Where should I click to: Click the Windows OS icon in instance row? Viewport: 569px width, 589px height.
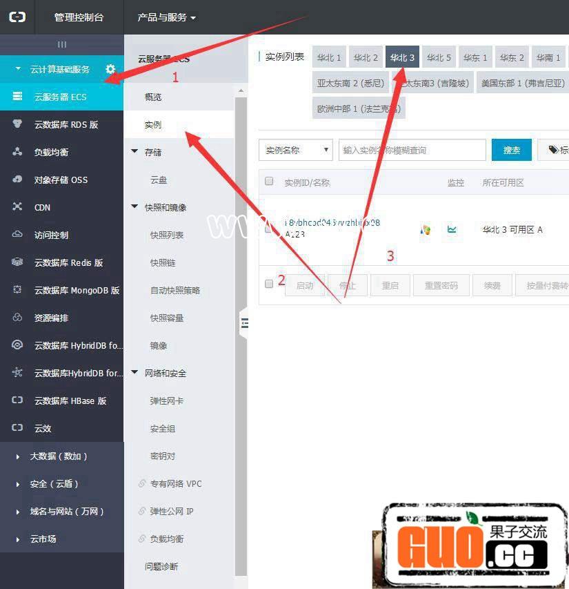pos(426,229)
